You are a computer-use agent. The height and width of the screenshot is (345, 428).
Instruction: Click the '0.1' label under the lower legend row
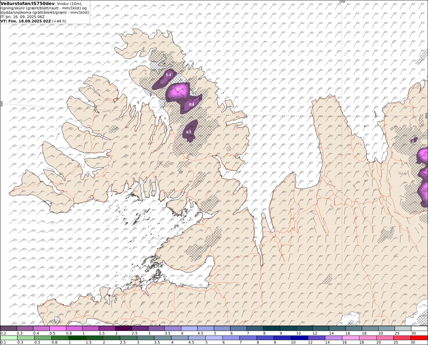point(3,343)
